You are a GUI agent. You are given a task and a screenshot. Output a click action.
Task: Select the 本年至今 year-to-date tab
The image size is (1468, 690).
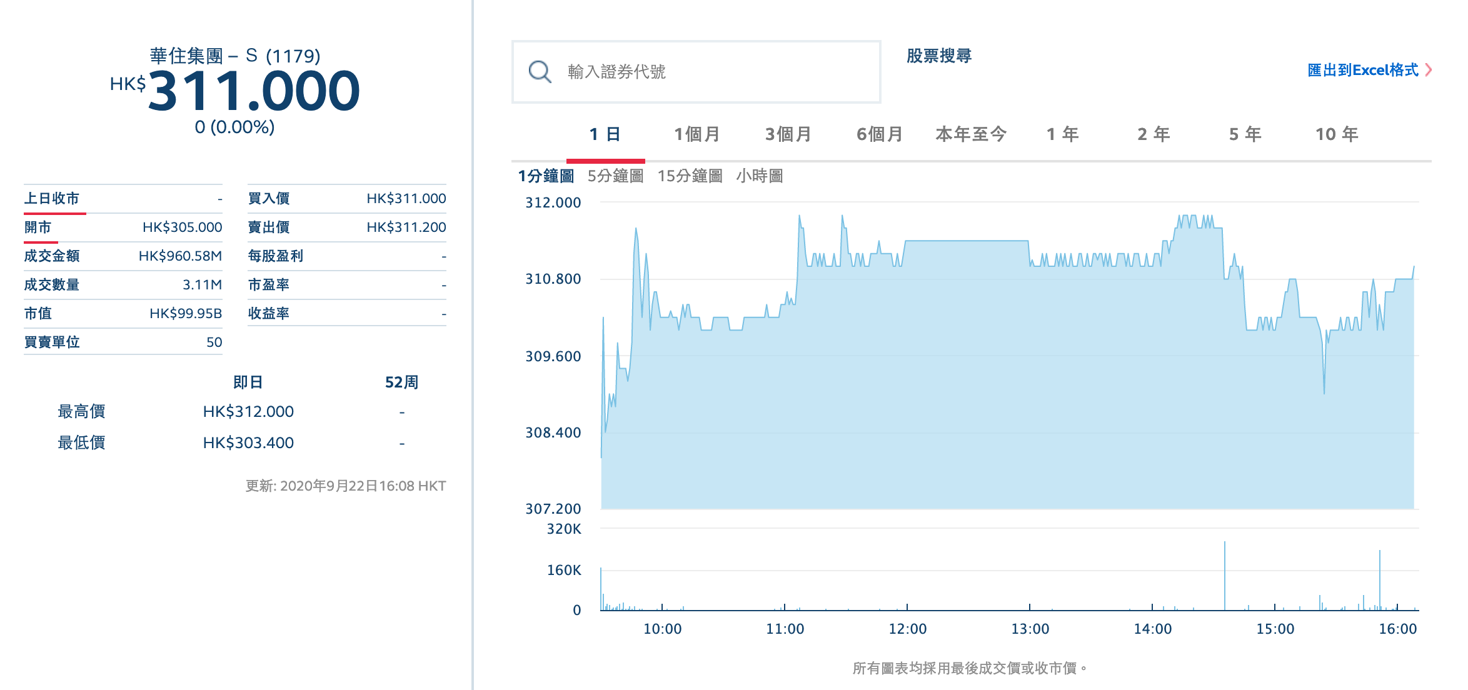[x=970, y=134]
